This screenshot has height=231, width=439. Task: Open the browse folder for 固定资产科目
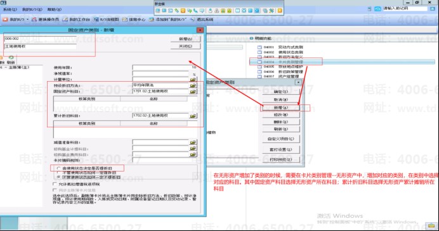tap(193, 91)
